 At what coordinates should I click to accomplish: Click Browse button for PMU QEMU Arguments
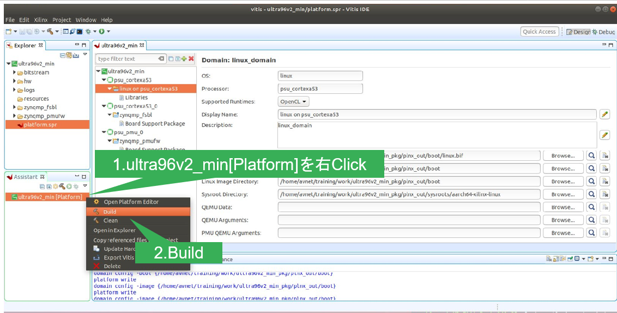click(x=562, y=233)
